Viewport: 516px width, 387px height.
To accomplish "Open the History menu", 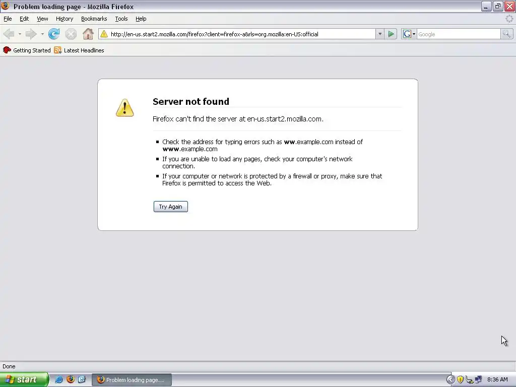I will pos(64,19).
